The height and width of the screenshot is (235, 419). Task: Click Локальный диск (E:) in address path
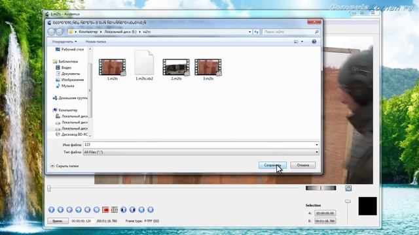[120, 32]
